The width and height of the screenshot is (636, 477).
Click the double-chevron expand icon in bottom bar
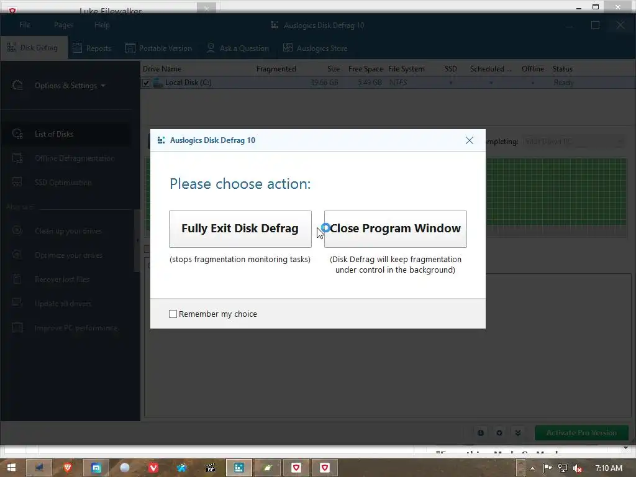point(518,433)
